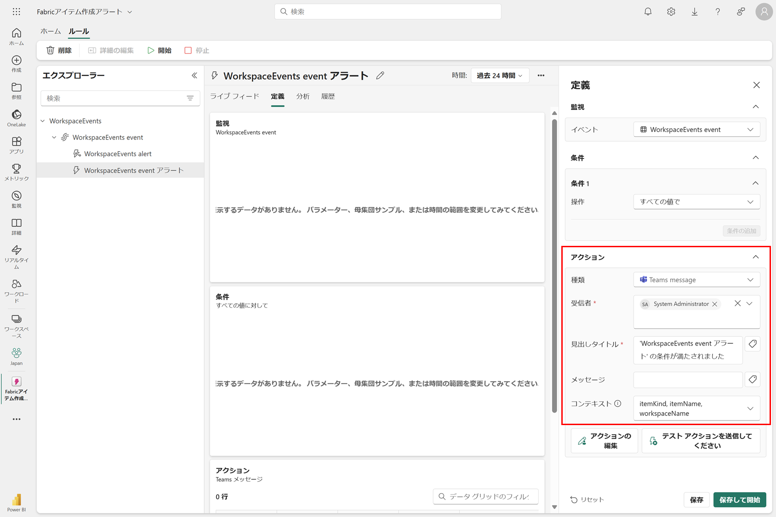Viewport: 776px width, 517px height.
Task: Switch to 分析 tab
Action: click(x=303, y=97)
